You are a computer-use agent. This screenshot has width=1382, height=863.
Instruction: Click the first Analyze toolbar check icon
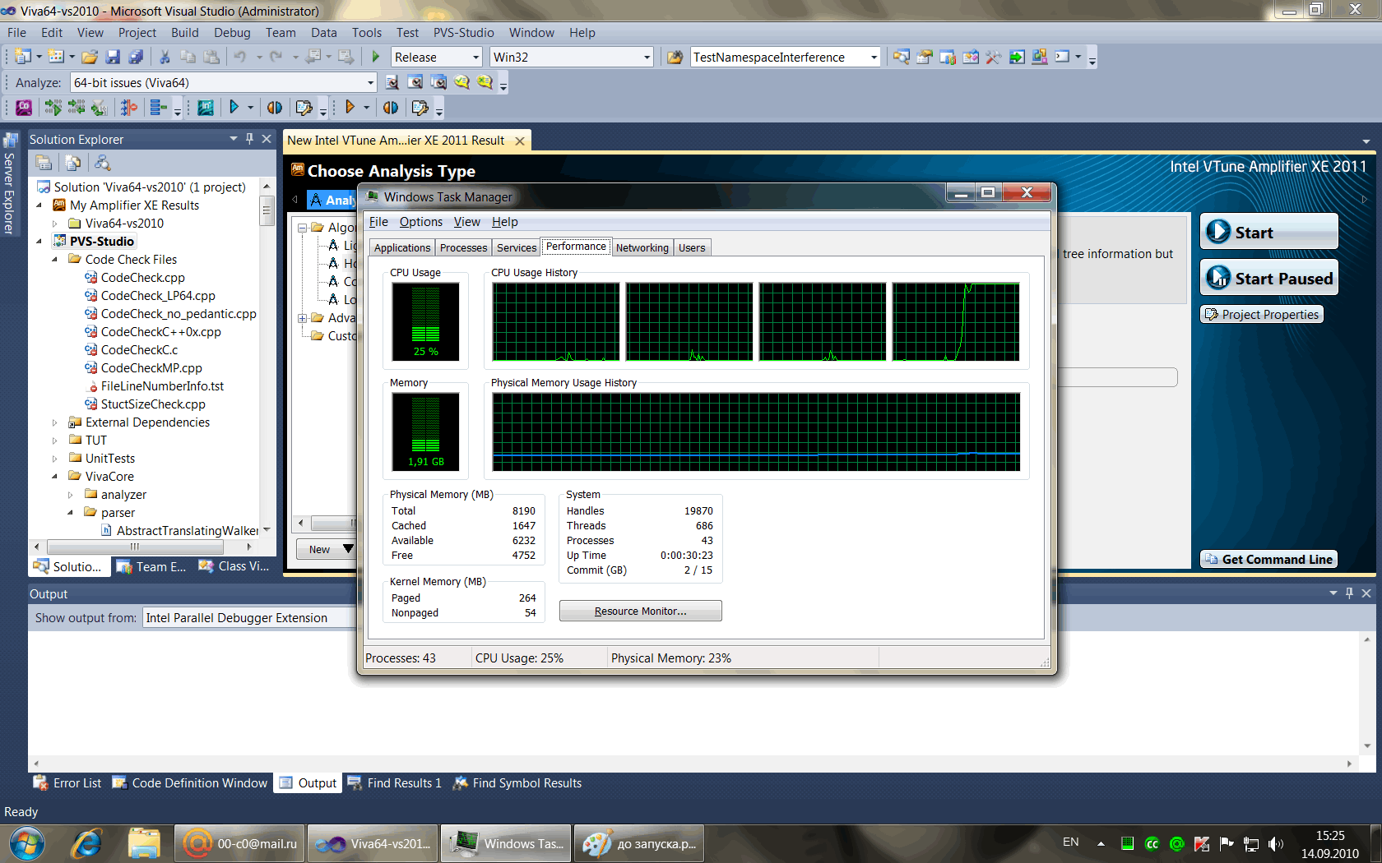pos(392,82)
